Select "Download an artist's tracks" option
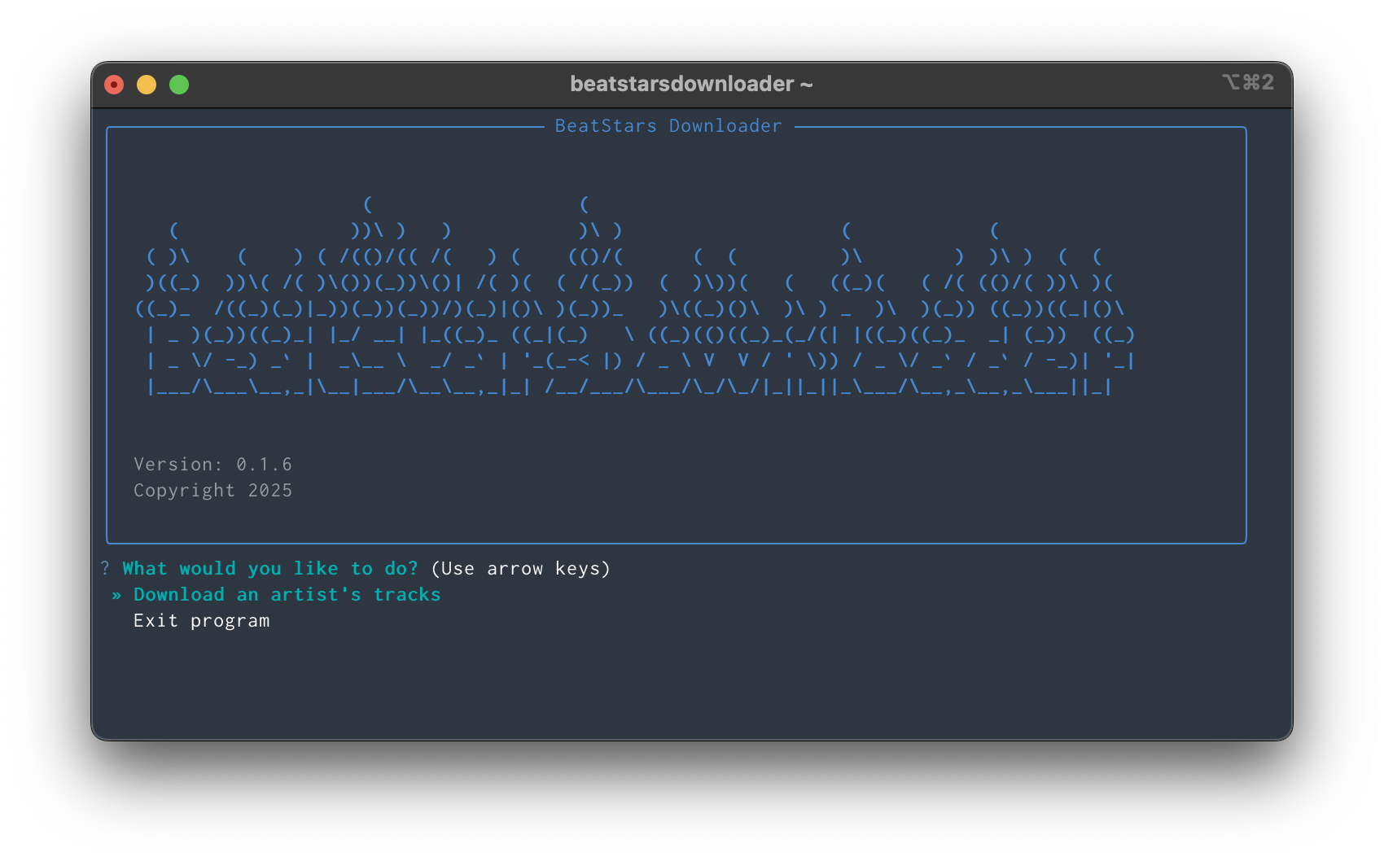Viewport: 1384px width, 861px height. tap(287, 594)
